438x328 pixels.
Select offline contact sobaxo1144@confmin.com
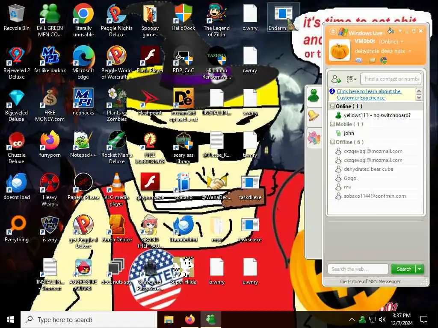point(375,196)
